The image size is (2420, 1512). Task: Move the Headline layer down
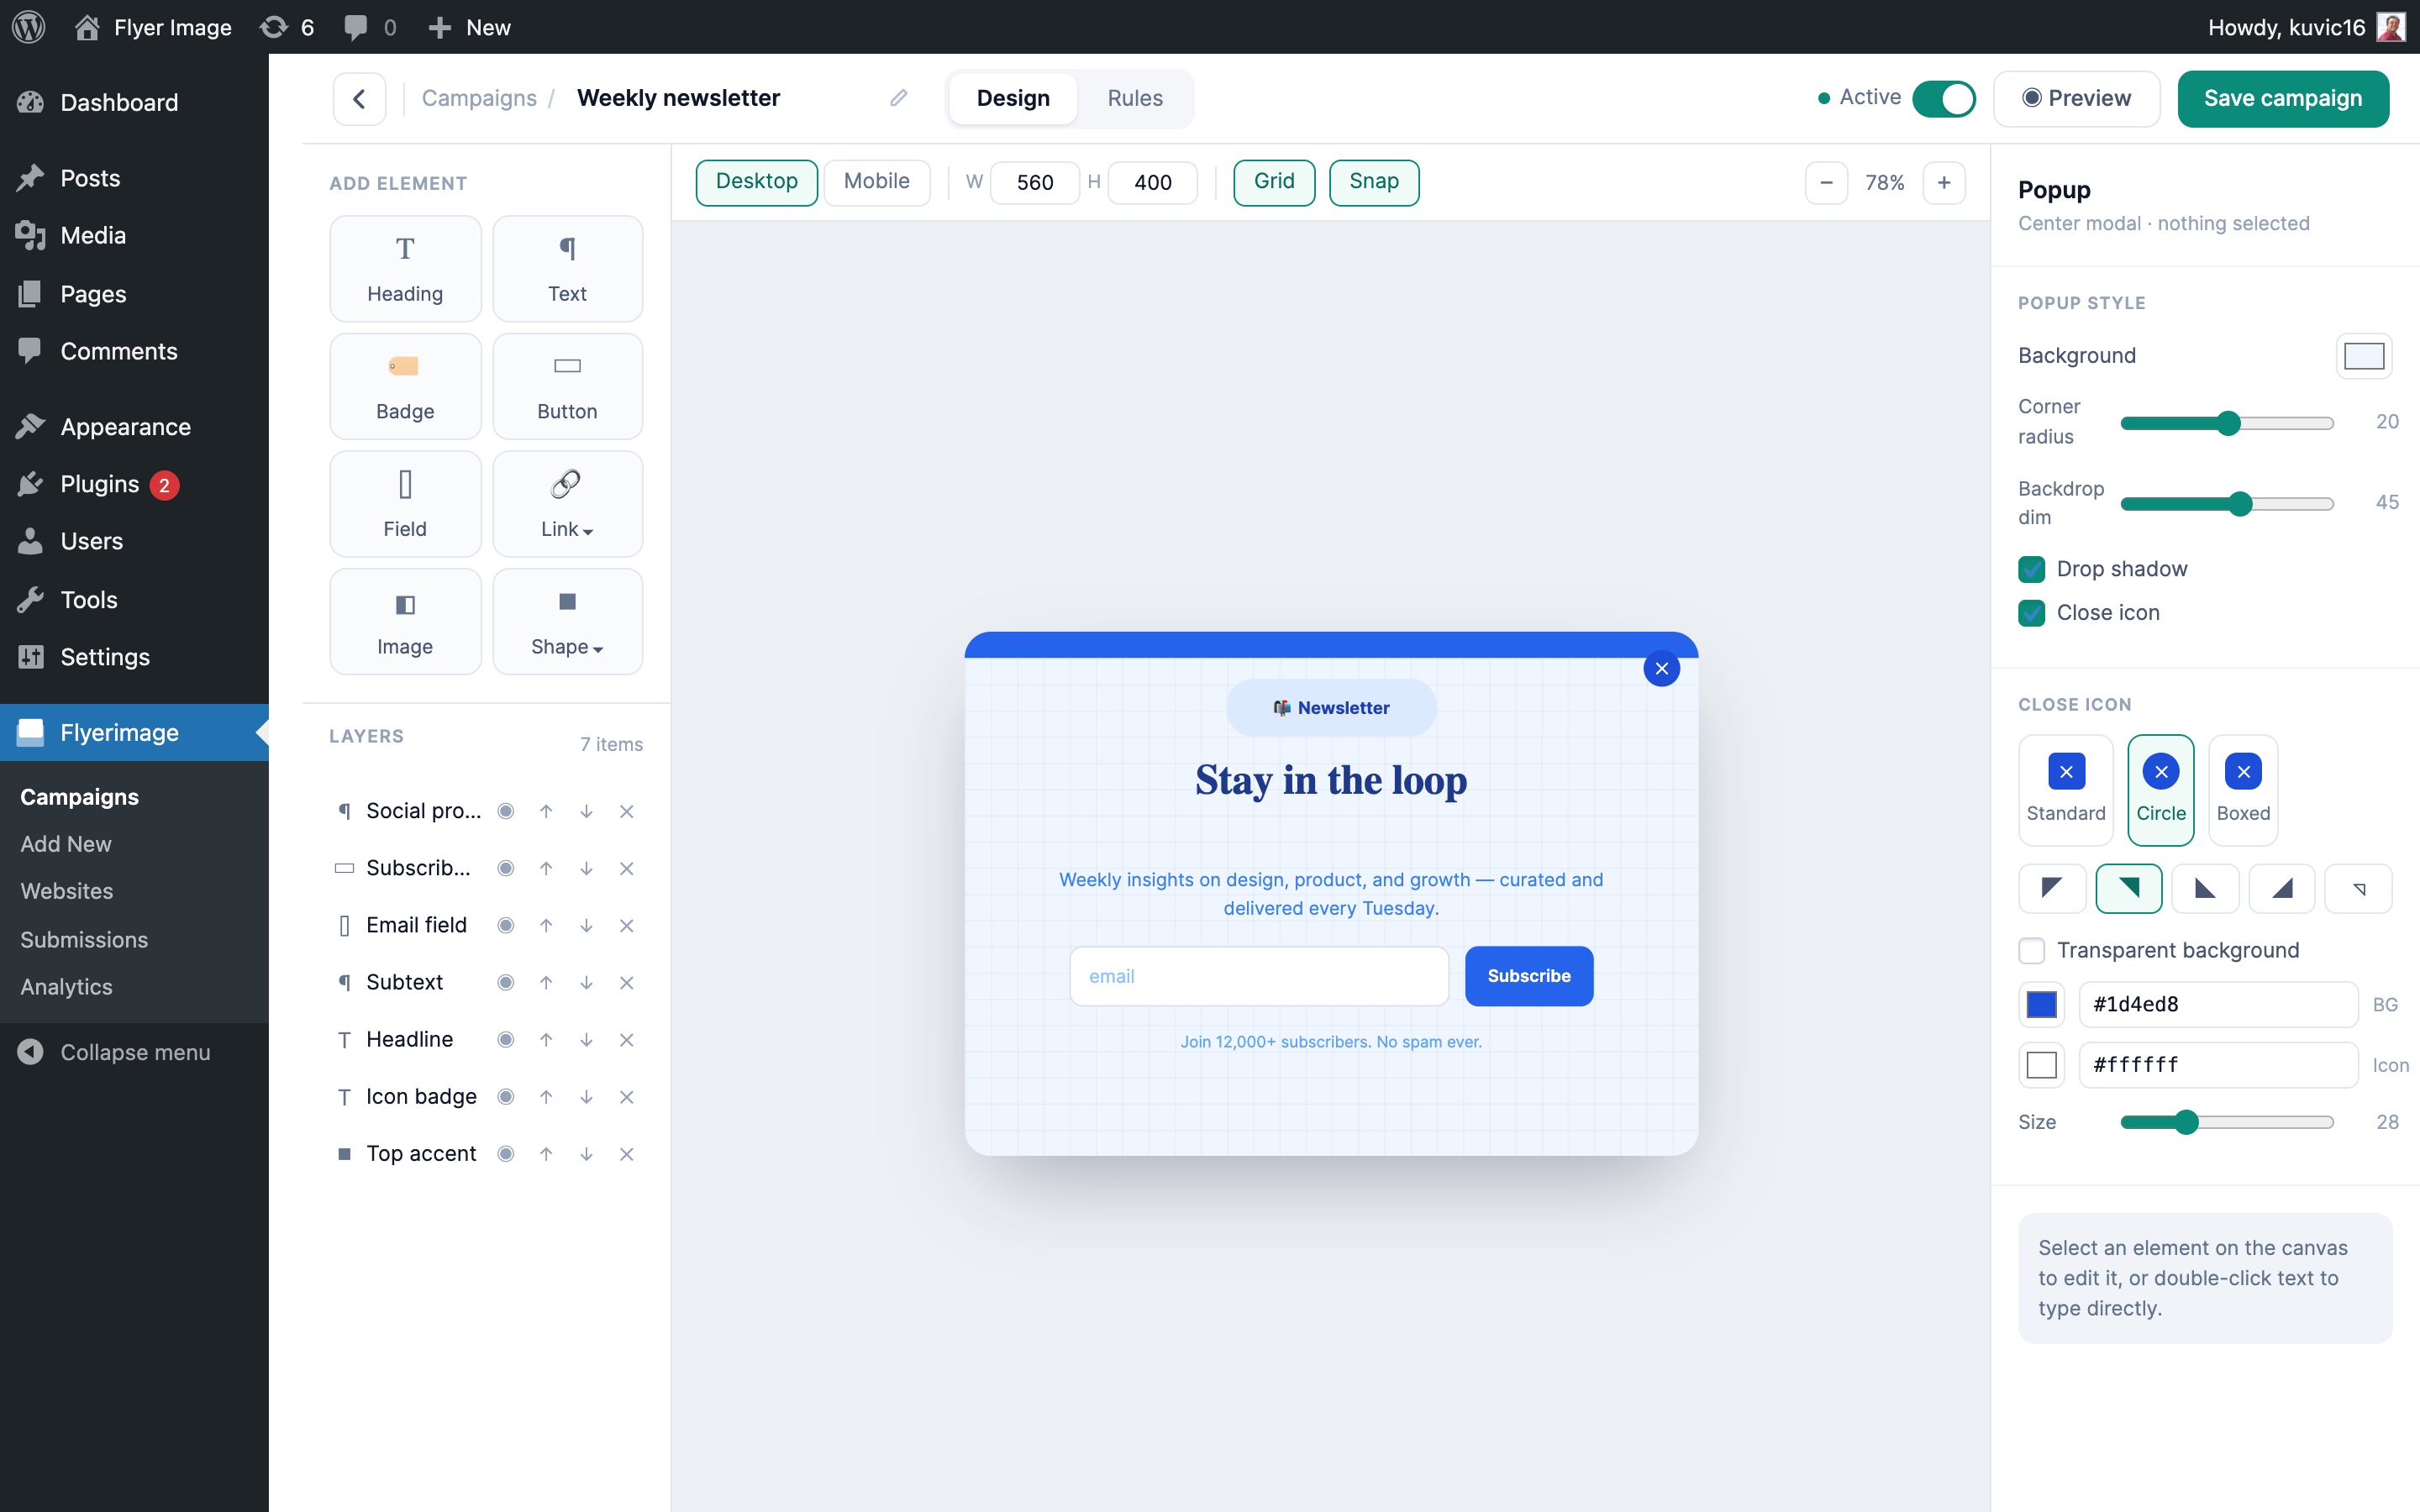[x=586, y=1040]
